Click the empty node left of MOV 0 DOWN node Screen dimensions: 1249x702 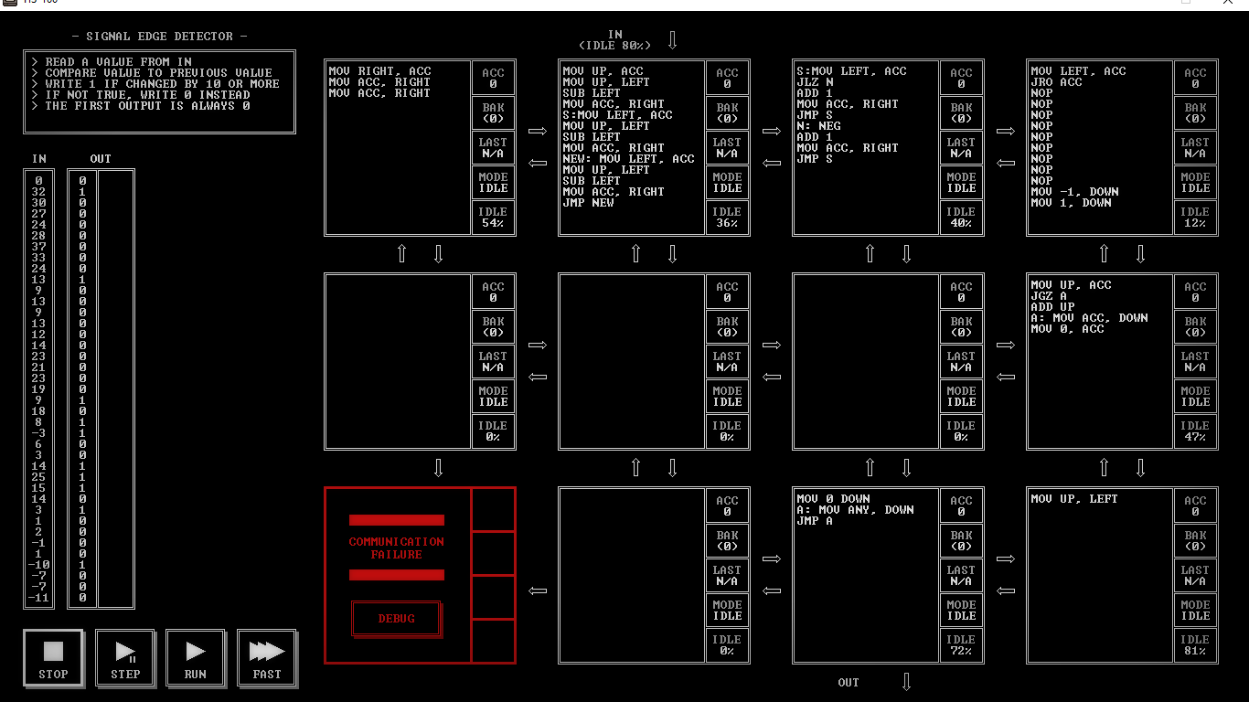[x=632, y=575]
